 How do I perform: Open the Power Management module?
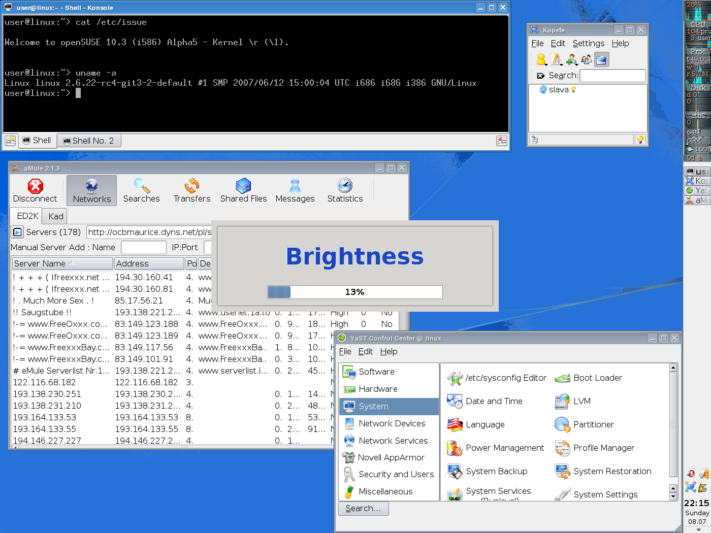(x=495, y=448)
